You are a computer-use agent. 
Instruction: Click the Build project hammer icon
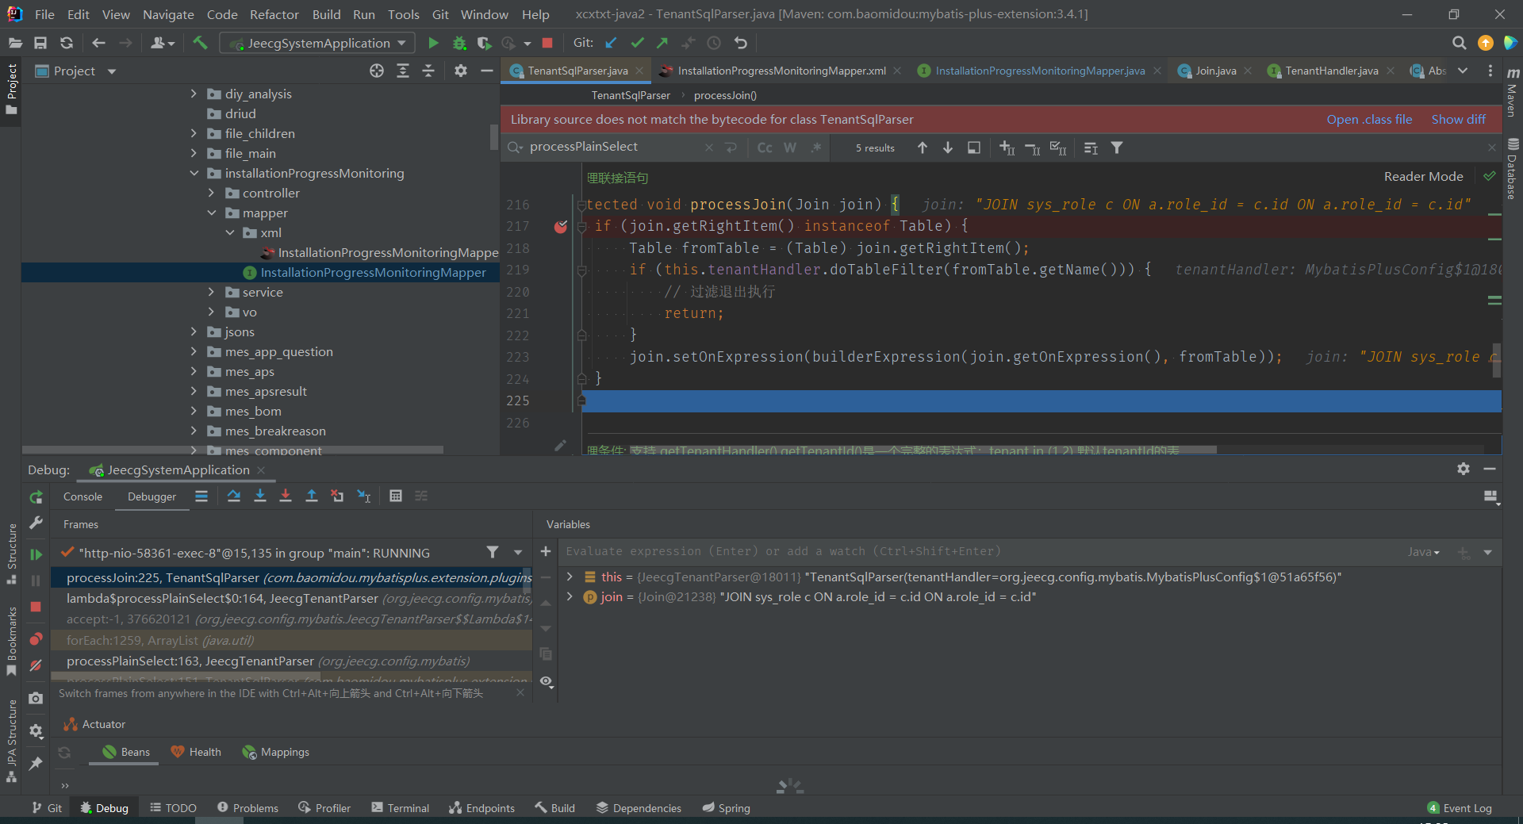pyautogui.click(x=200, y=43)
